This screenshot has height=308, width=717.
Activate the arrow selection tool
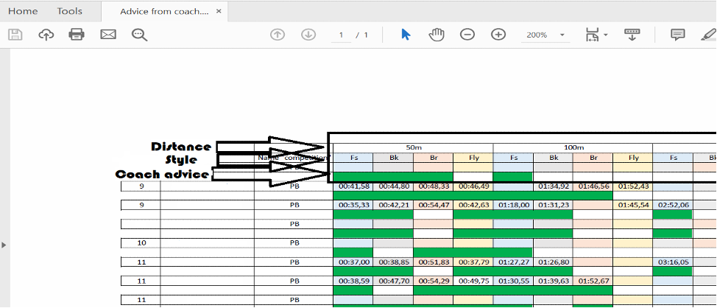point(406,35)
